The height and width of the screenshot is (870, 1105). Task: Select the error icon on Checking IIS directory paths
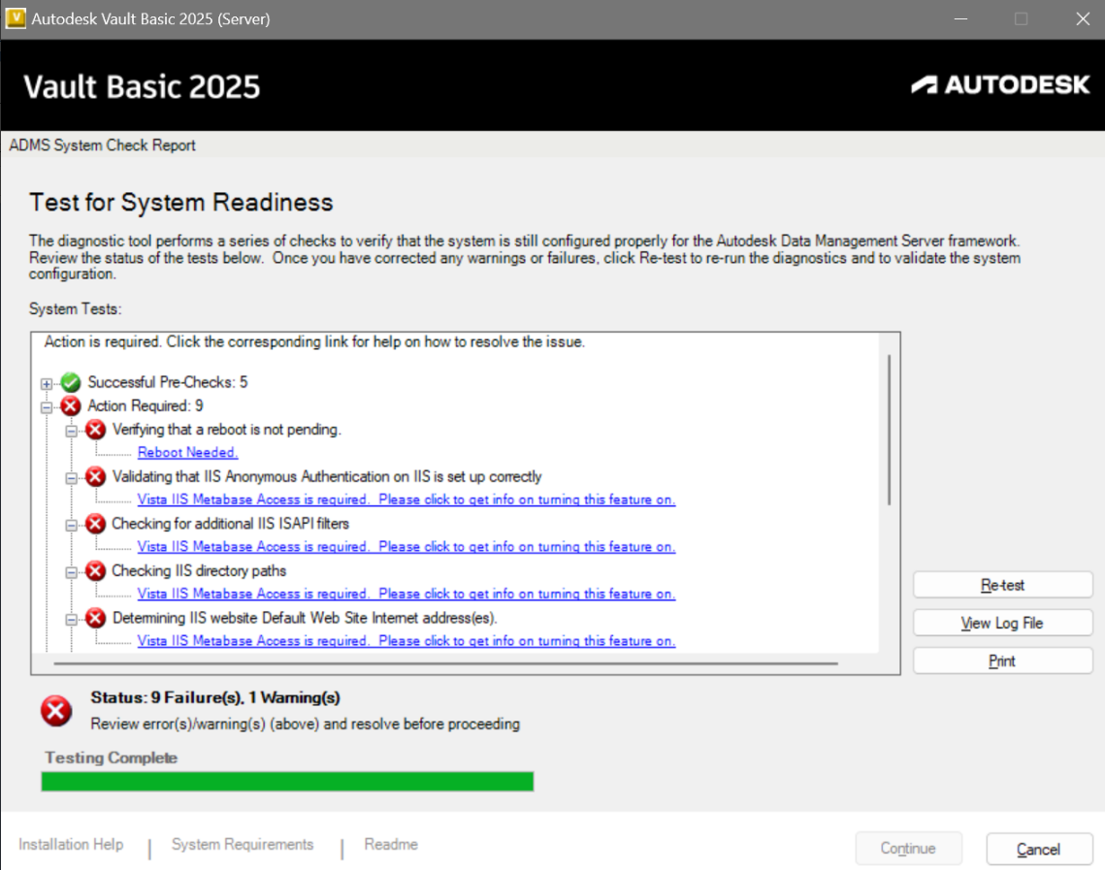[94, 570]
